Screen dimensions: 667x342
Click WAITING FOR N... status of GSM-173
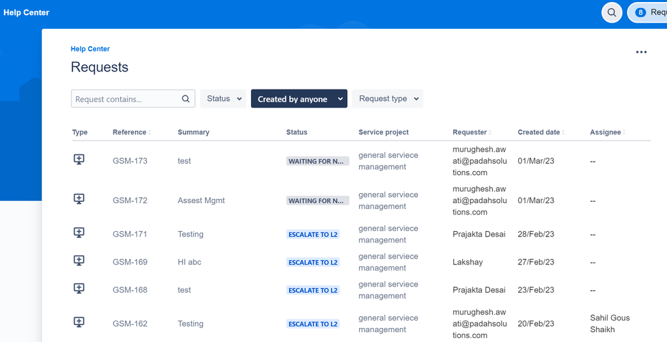[318, 161]
